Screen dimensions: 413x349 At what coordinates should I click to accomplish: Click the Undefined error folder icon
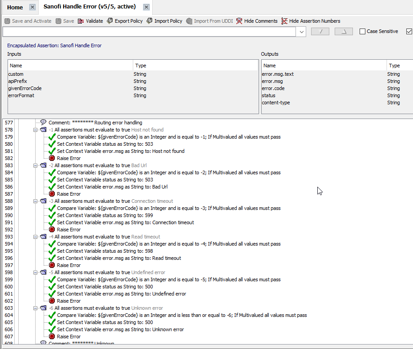pyautogui.click(x=43, y=272)
